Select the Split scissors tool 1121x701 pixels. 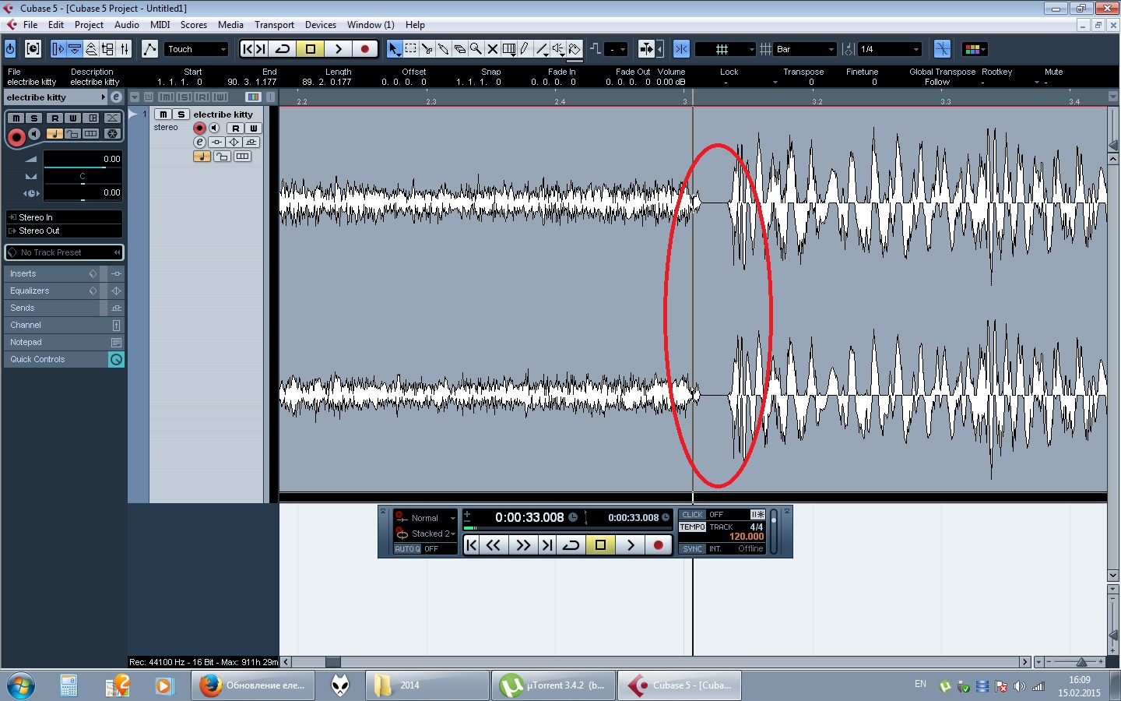427,49
